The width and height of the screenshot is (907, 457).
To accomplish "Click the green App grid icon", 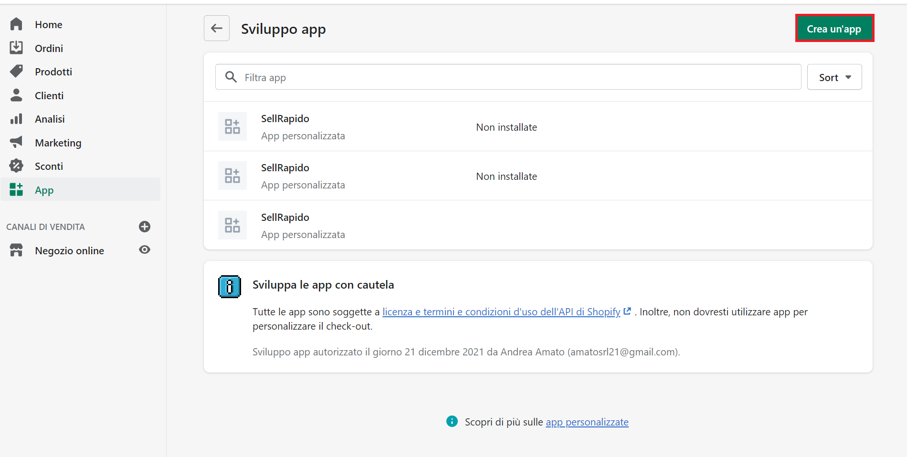I will click(16, 189).
